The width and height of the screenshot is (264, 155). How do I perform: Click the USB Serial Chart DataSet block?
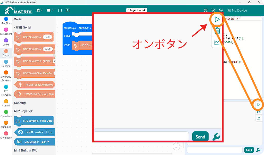point(35,73)
